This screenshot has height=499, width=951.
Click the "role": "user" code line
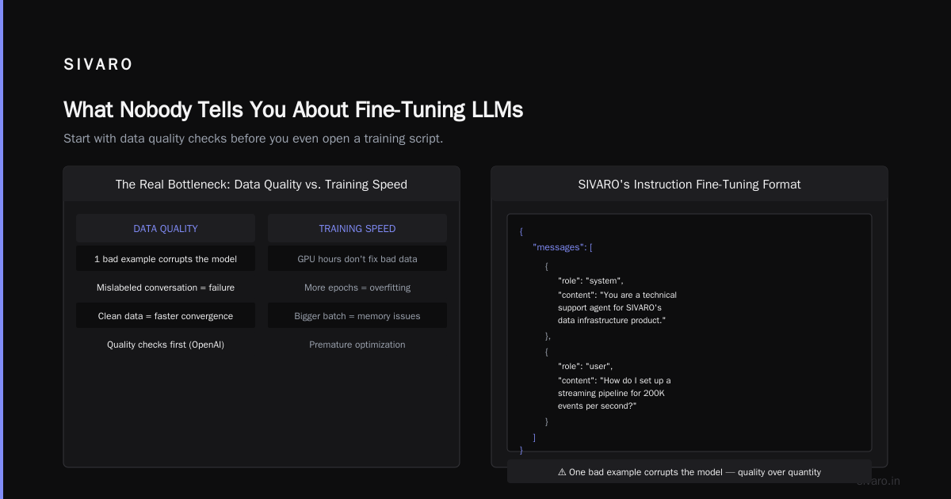(x=586, y=366)
